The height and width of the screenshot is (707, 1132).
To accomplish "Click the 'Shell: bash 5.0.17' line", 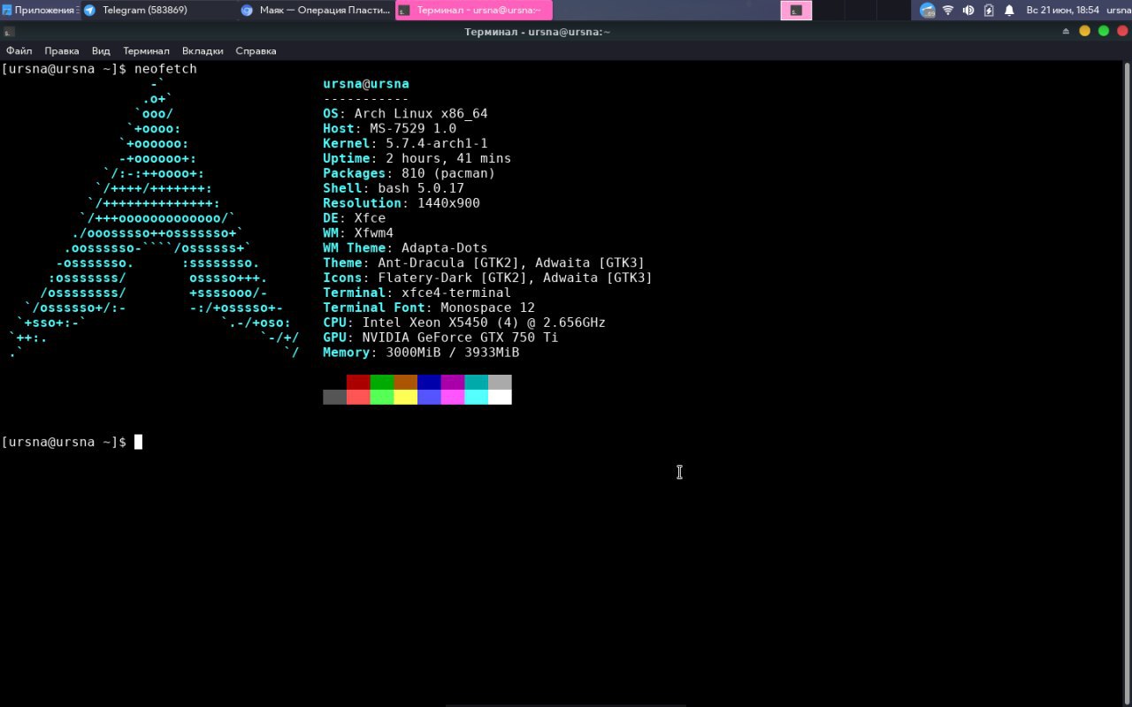I will [394, 188].
